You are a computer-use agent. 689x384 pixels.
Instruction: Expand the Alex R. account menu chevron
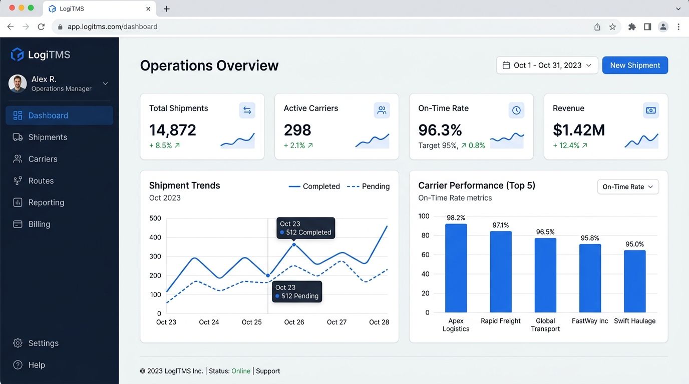pyautogui.click(x=105, y=83)
